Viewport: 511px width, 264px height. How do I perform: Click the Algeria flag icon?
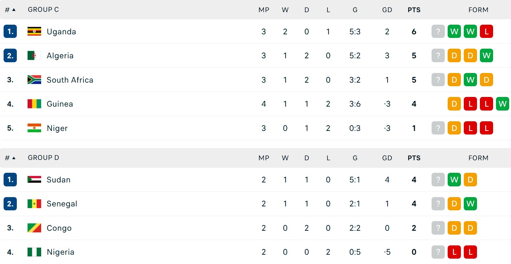(x=34, y=55)
